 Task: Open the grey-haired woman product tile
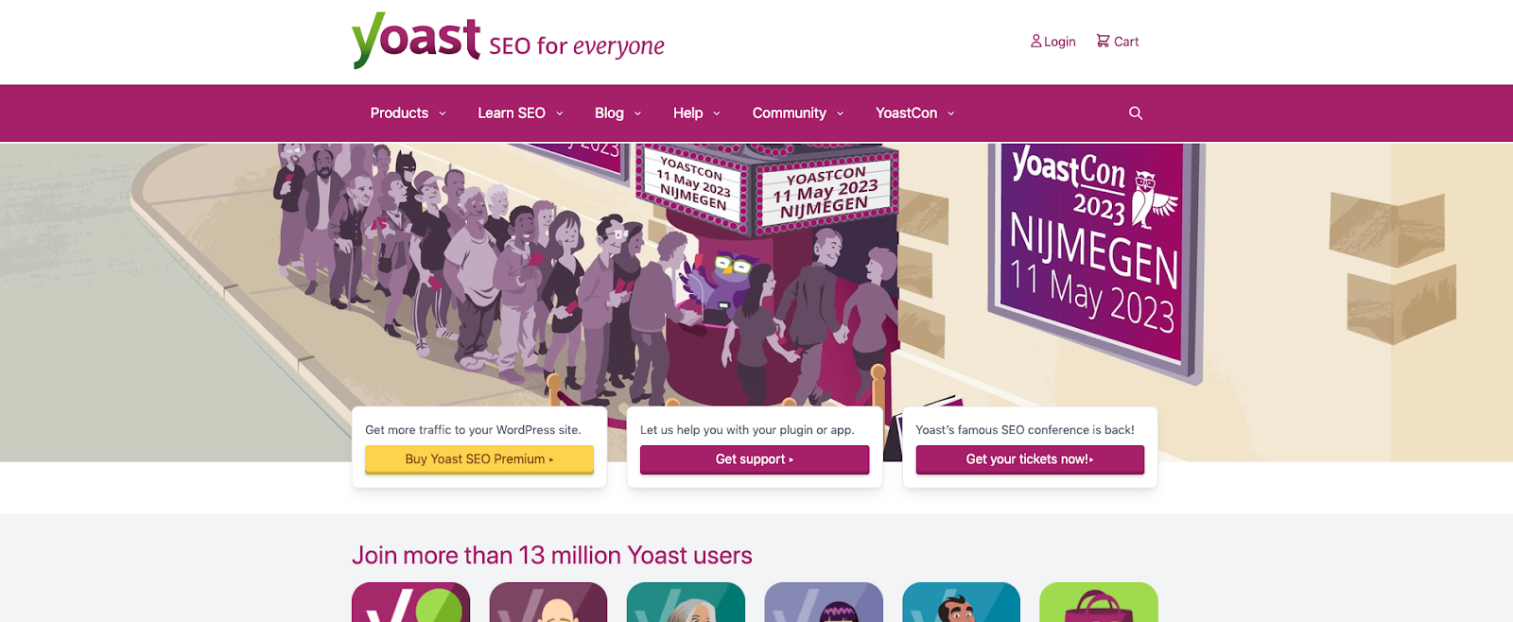click(686, 602)
